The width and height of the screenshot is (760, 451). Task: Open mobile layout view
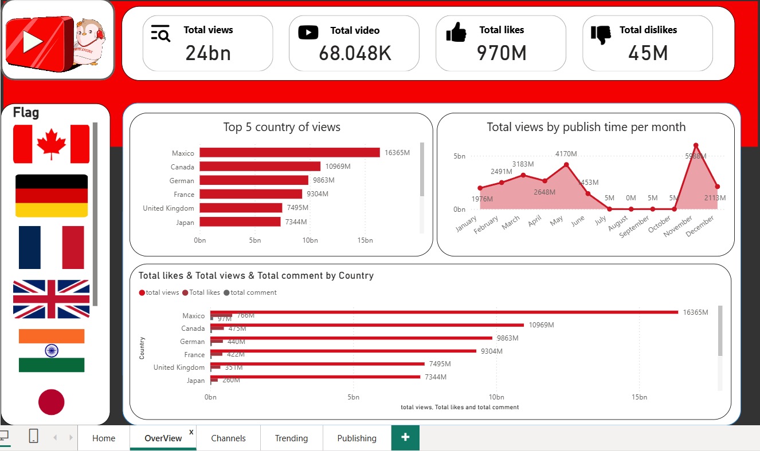33,436
